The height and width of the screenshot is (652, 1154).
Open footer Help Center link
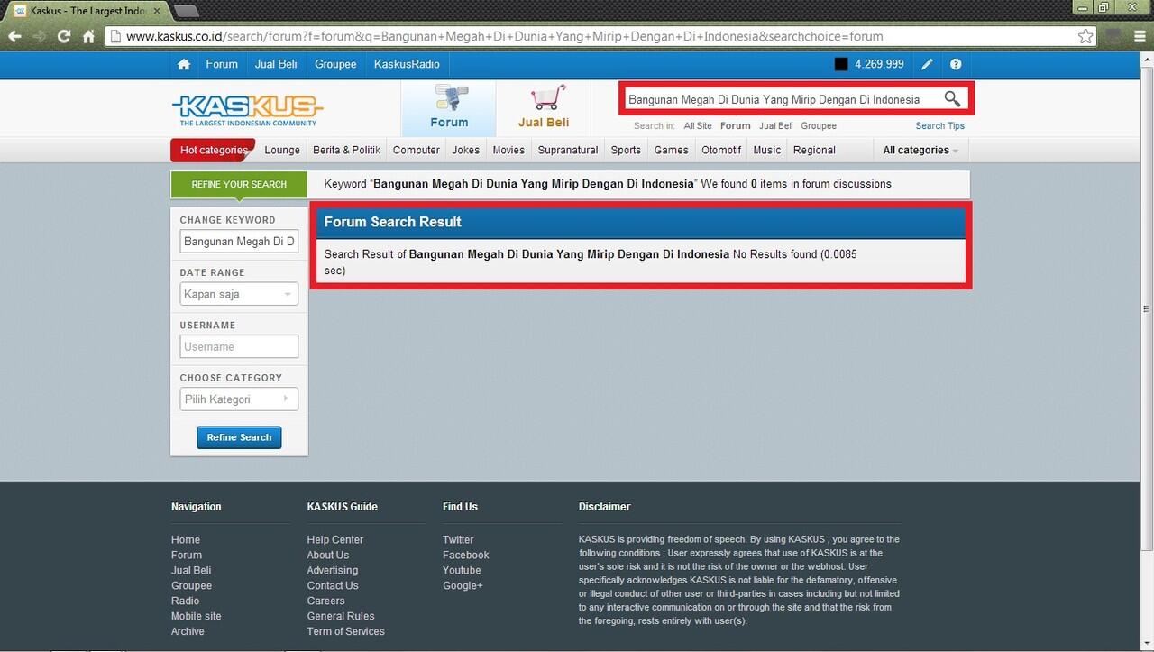334,539
